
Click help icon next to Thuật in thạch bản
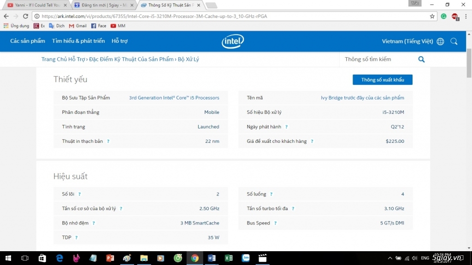coord(108,141)
